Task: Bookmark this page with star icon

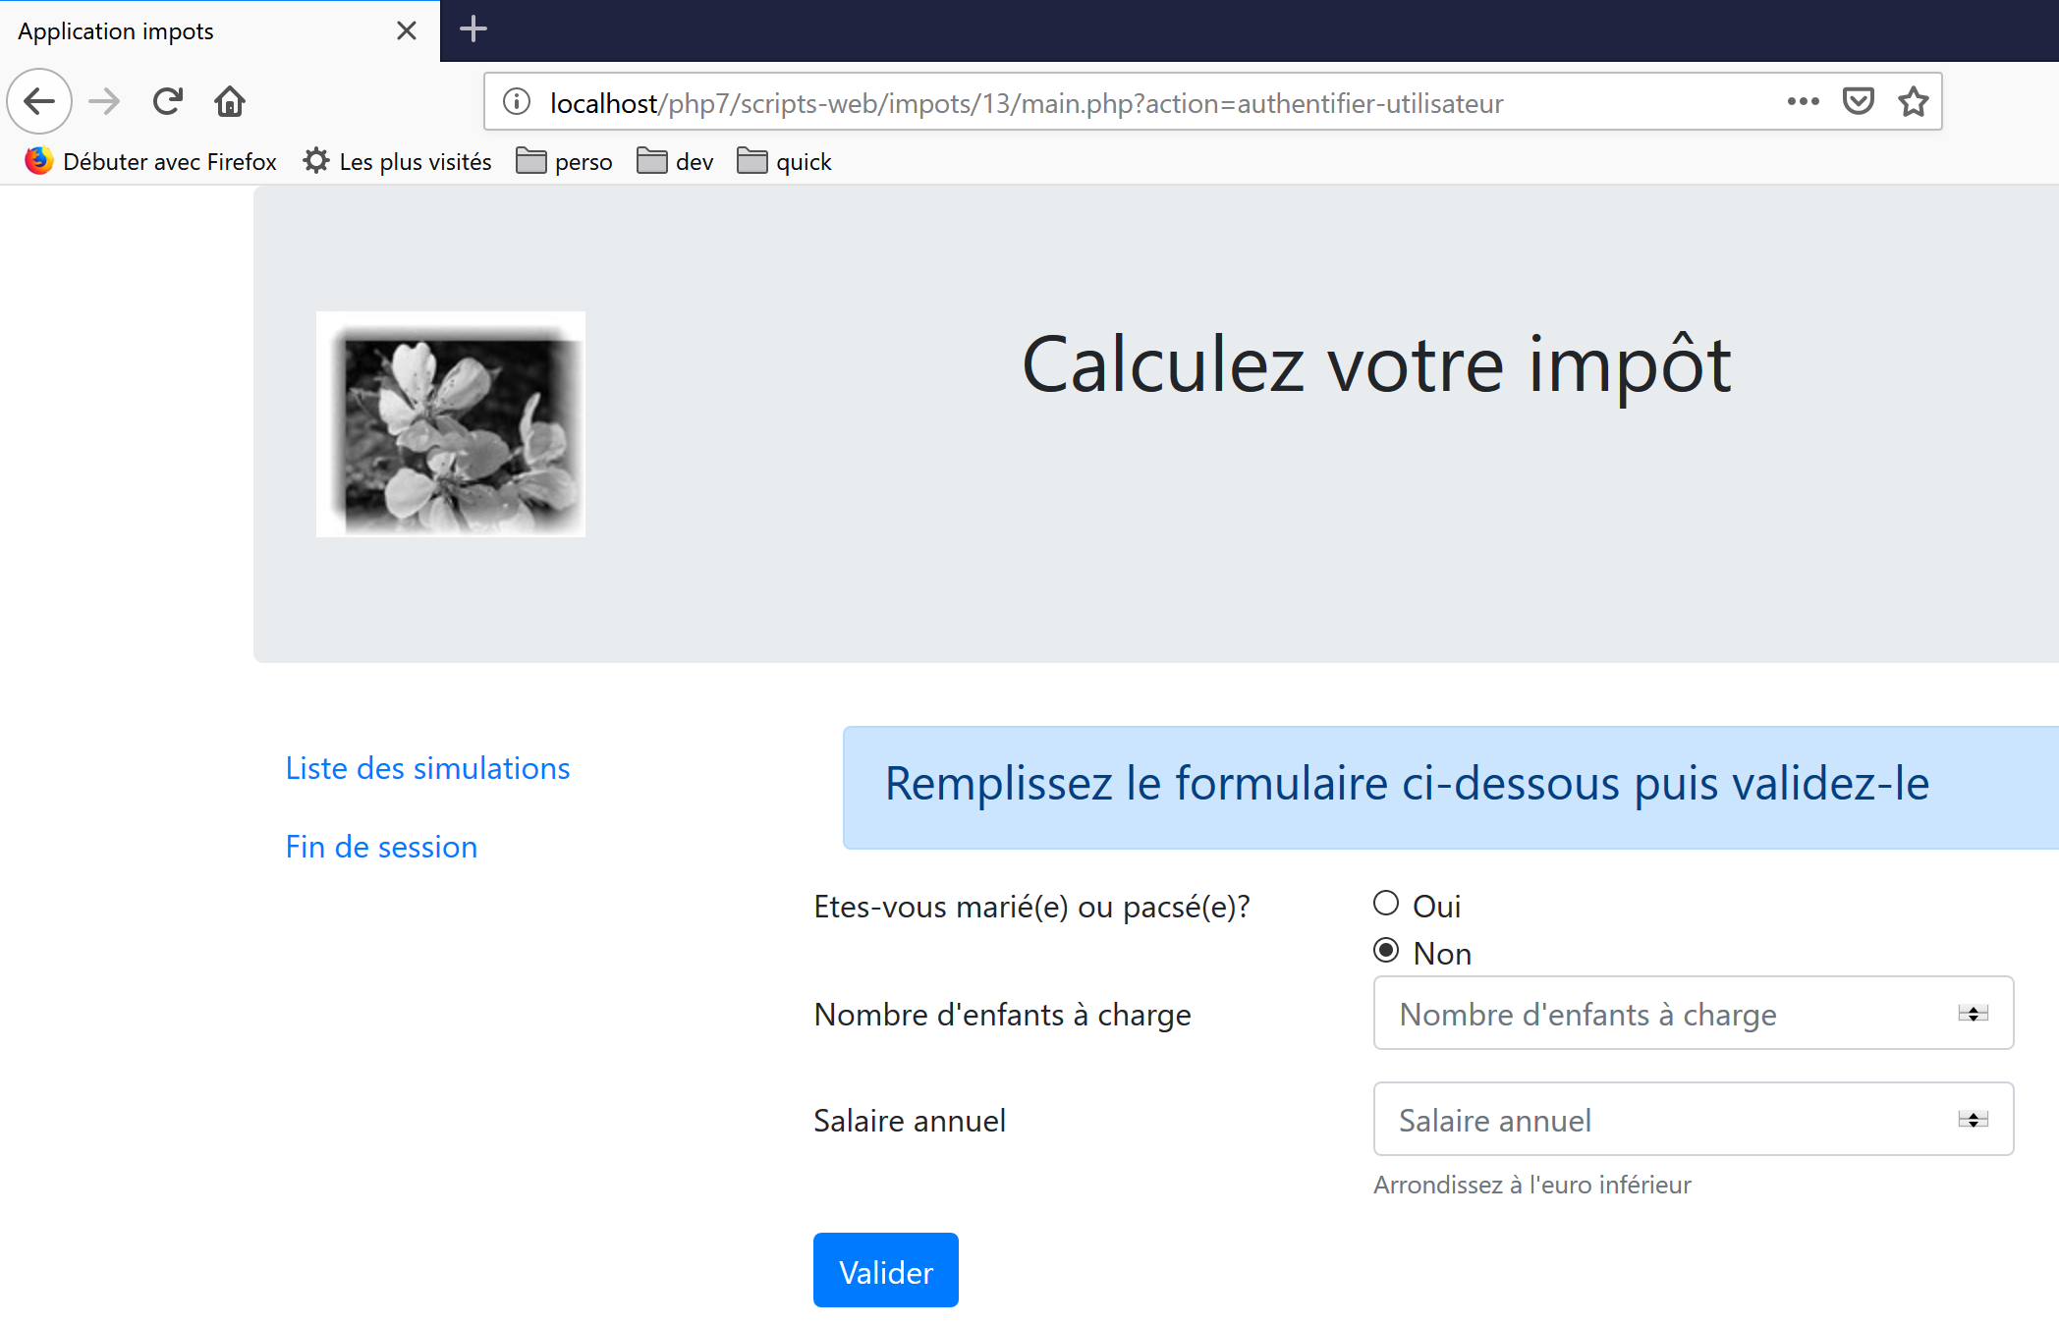Action: [1913, 101]
